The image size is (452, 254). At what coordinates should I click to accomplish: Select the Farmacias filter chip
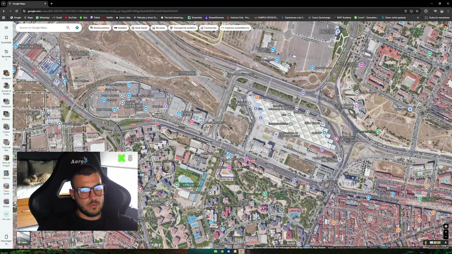pyautogui.click(x=208, y=28)
